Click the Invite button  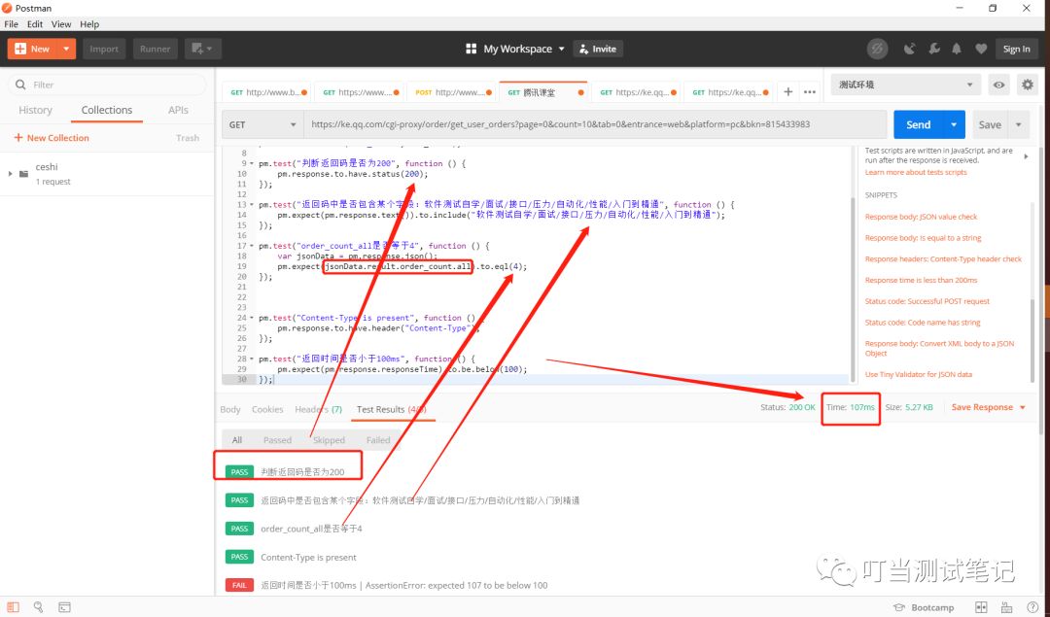pyautogui.click(x=598, y=49)
